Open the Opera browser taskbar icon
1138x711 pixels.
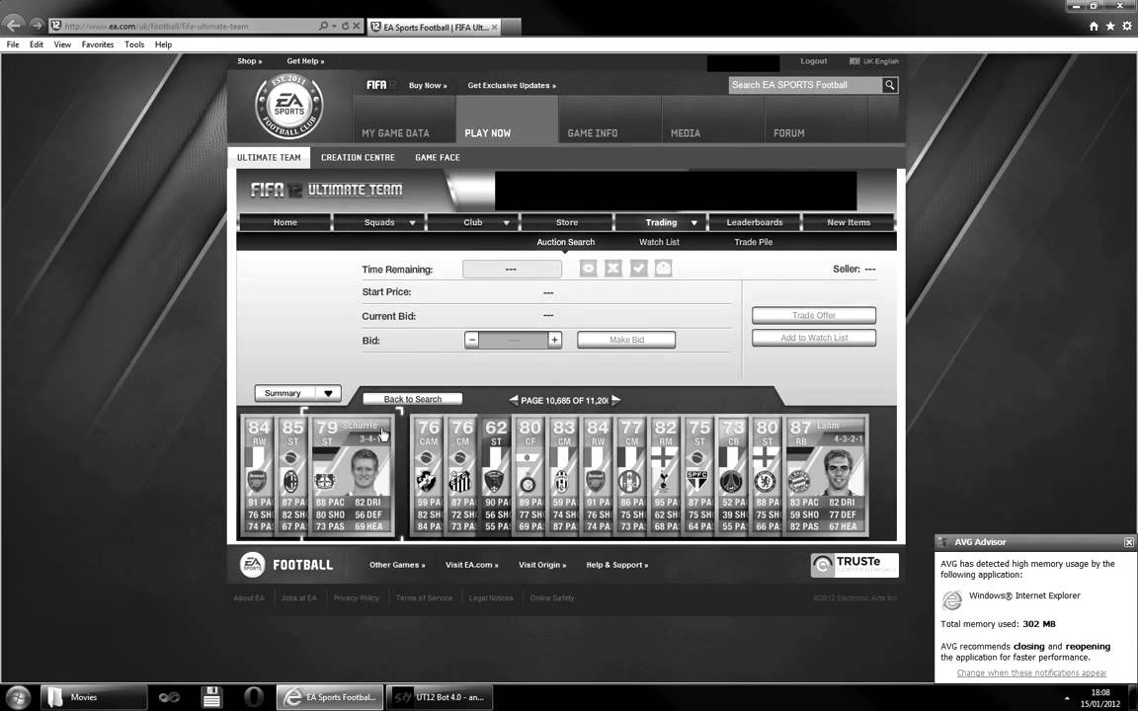253,697
